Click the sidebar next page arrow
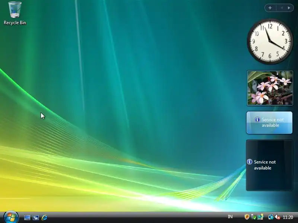Viewport: 298px width, 223px height. point(289,8)
